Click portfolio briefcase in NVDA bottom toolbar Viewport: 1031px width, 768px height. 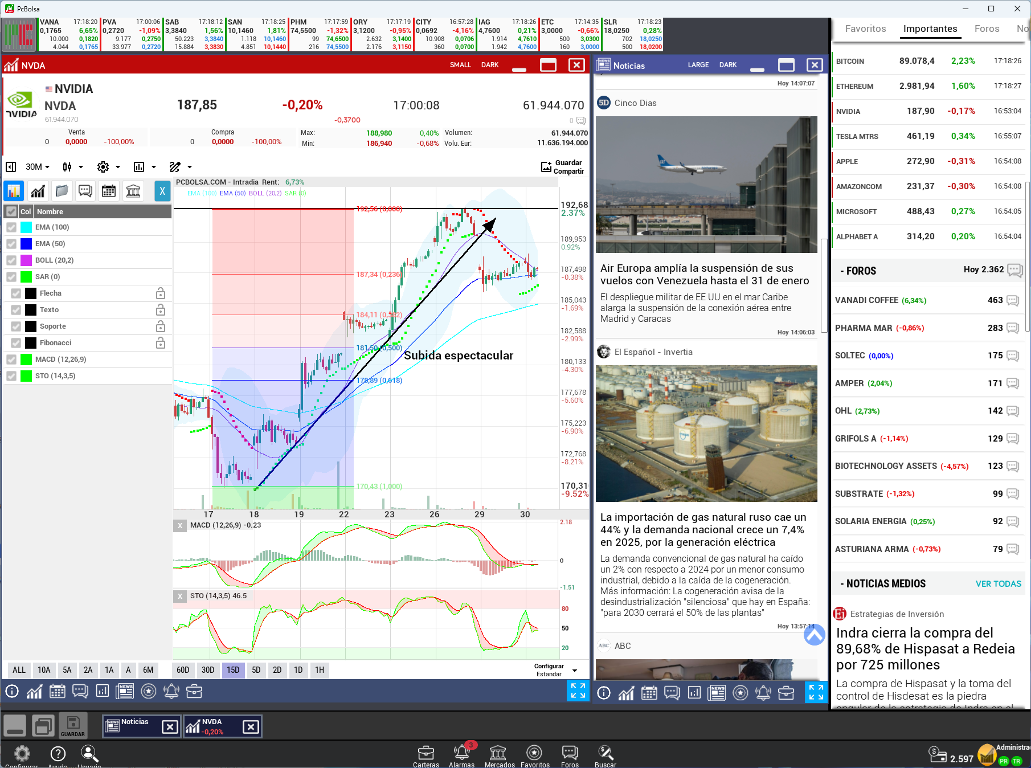click(x=194, y=692)
